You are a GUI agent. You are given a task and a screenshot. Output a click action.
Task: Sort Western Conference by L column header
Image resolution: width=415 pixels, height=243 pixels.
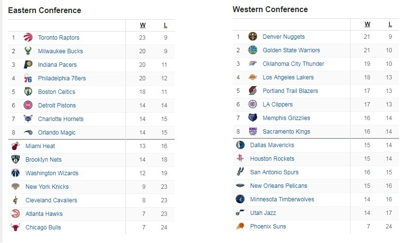[390, 24]
